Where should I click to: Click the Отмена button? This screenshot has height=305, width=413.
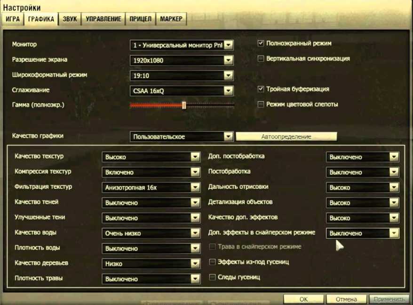point(346,299)
